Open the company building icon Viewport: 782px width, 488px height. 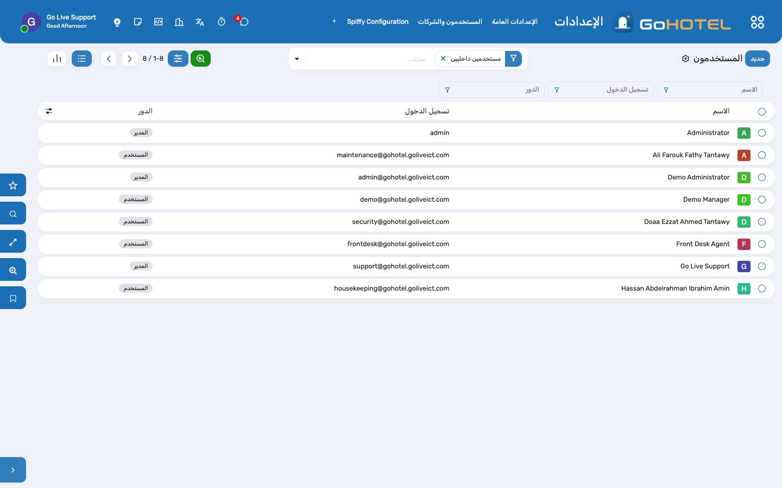coord(179,22)
